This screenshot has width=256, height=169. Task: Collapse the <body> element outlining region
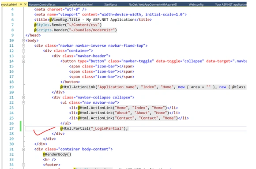coord(23,41)
